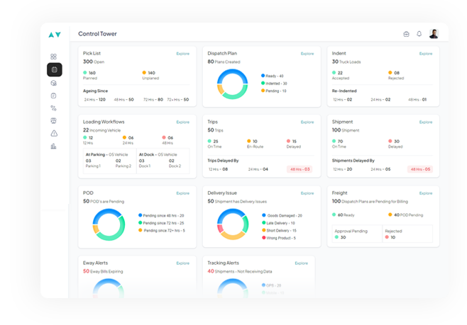Screen dimensions: 467x325
Task: Explore the Trips card
Action: [307, 122]
